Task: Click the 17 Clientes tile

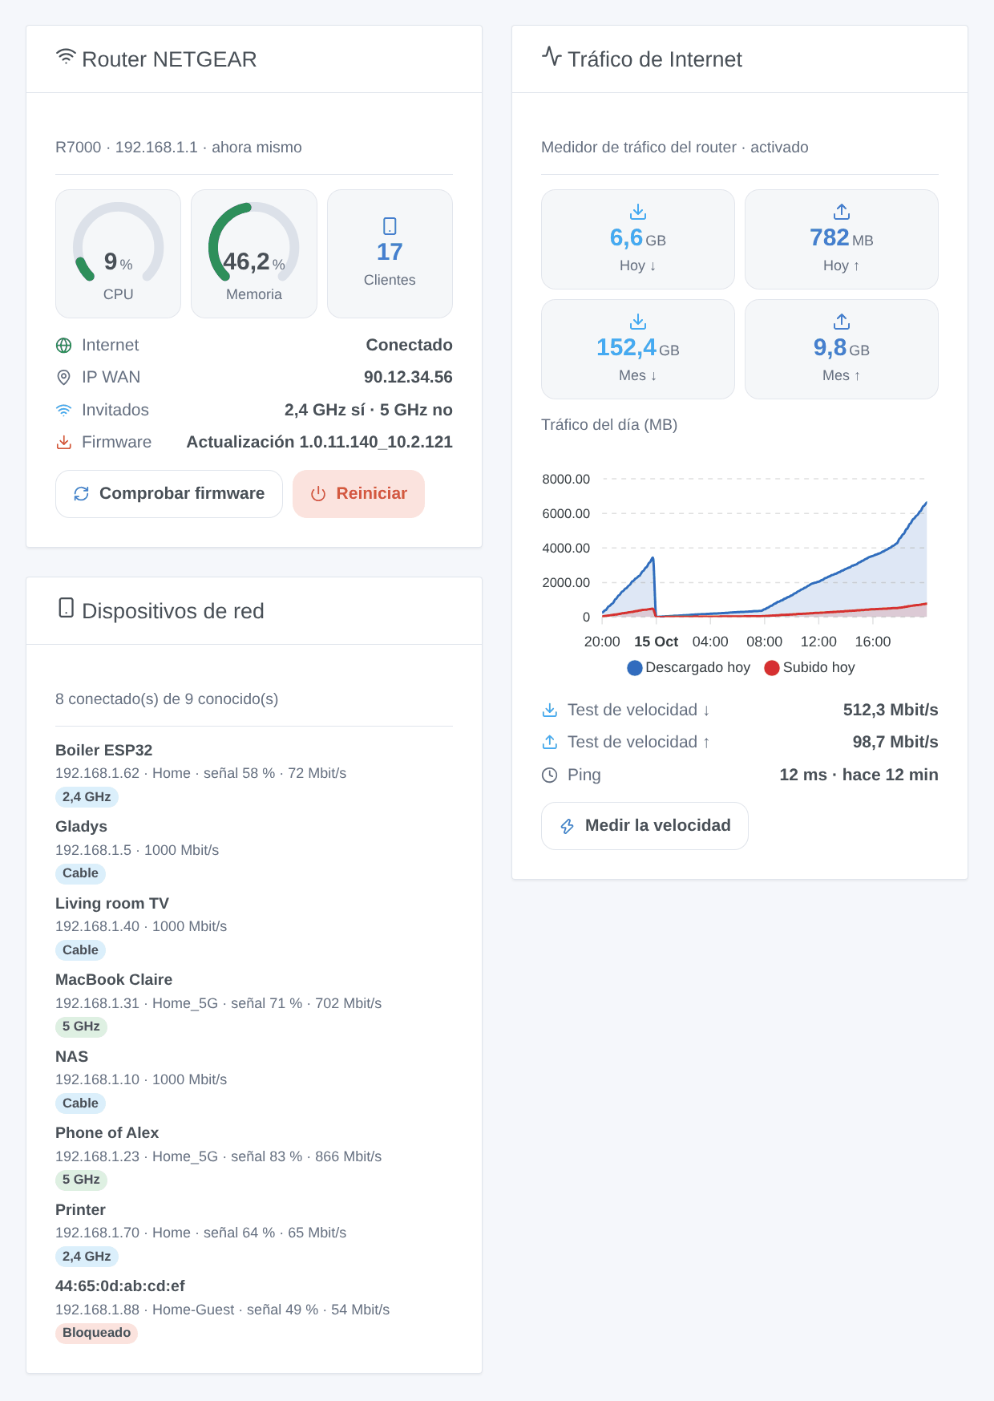Action: [x=390, y=253]
